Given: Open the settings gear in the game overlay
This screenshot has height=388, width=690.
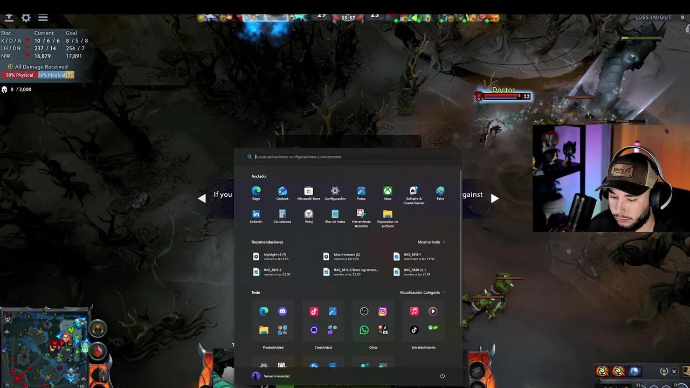Looking at the screenshot, I should (x=26, y=18).
